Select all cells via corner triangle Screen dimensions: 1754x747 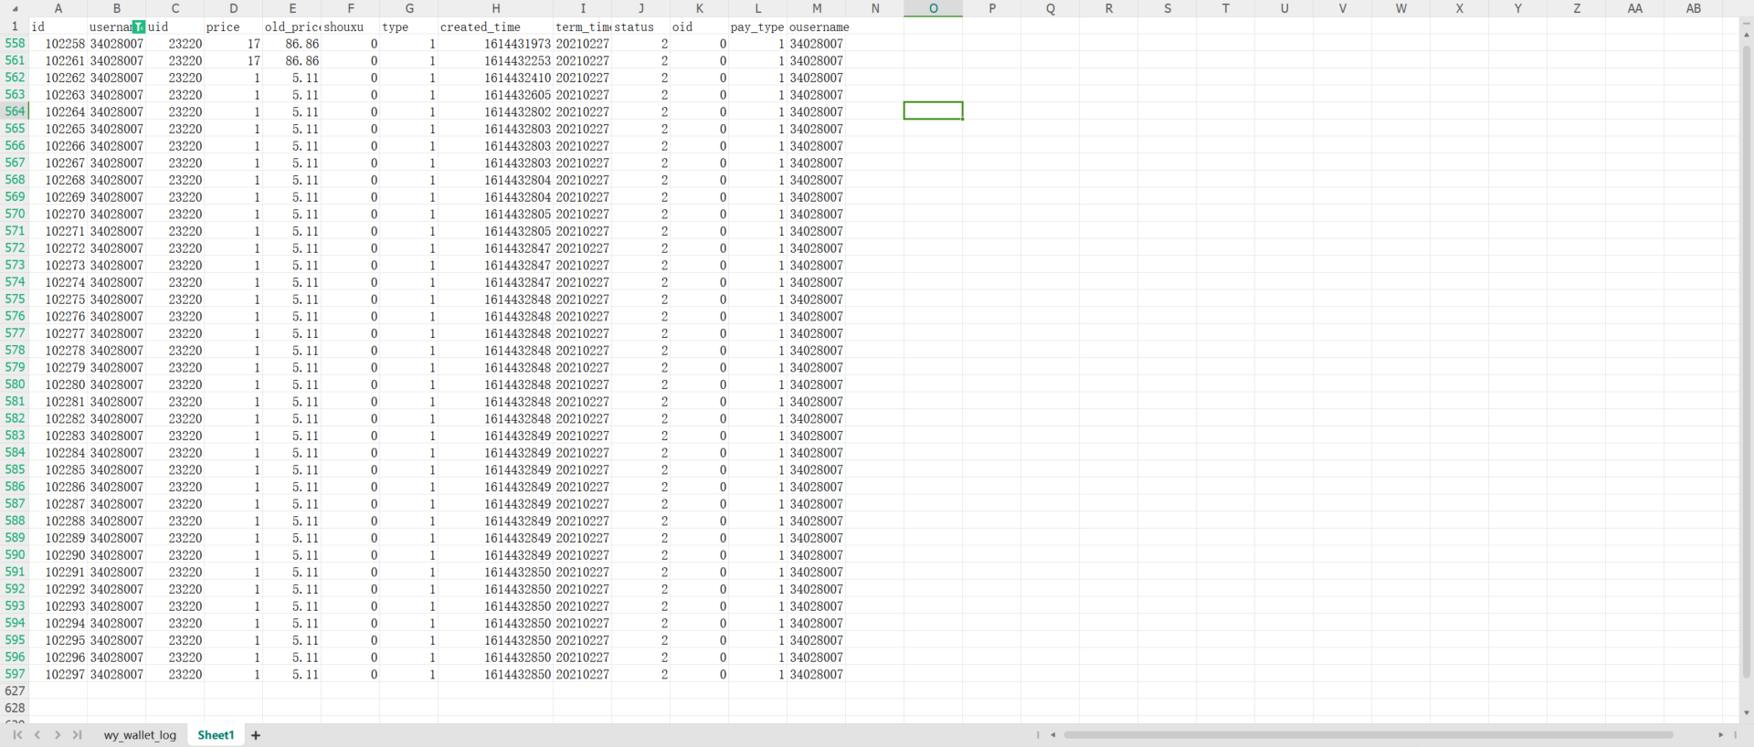pyautogui.click(x=15, y=8)
